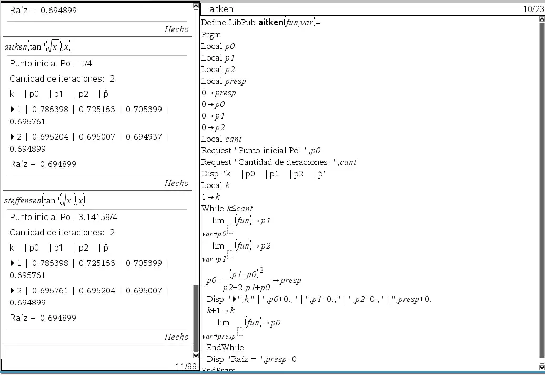Click aitken row 1 result 0.785398

coord(50,109)
